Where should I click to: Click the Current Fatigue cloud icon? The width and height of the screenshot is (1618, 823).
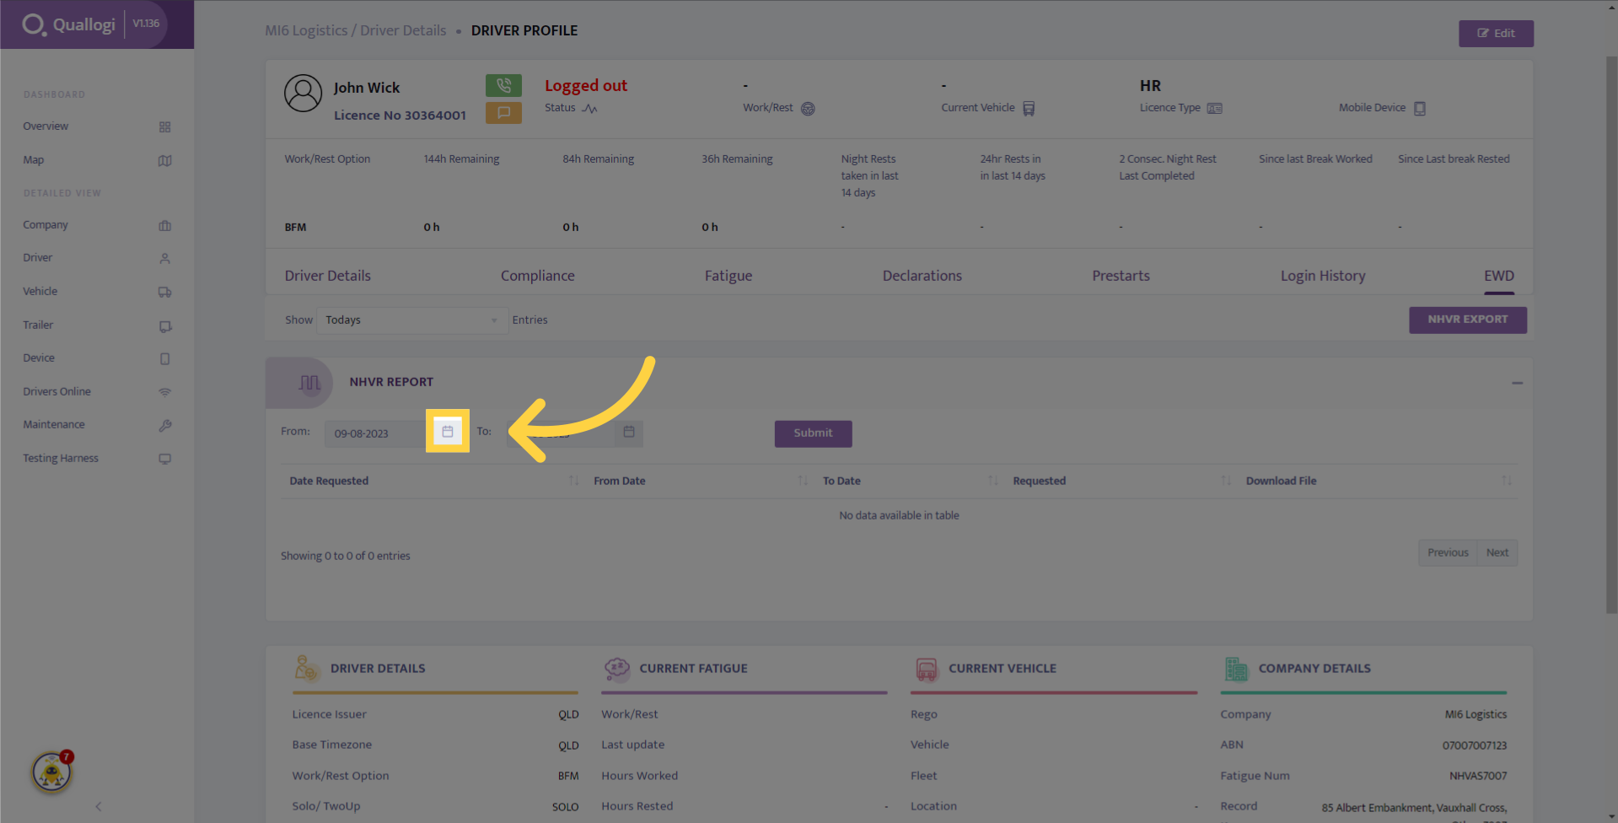617,670
